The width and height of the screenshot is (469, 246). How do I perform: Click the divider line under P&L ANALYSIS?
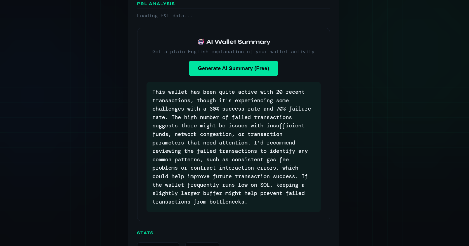click(x=233, y=8)
